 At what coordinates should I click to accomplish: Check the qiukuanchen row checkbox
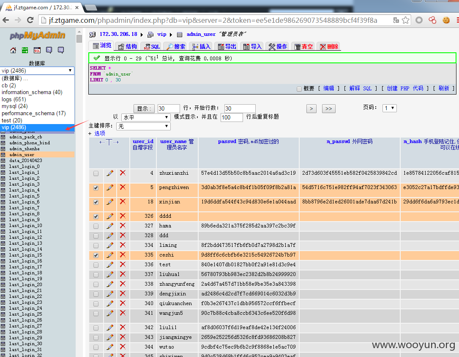point(96,304)
